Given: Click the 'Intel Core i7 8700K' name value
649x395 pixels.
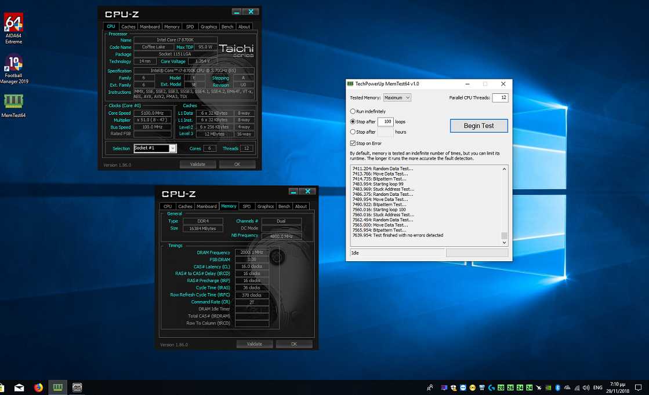Looking at the screenshot, I should pos(176,39).
